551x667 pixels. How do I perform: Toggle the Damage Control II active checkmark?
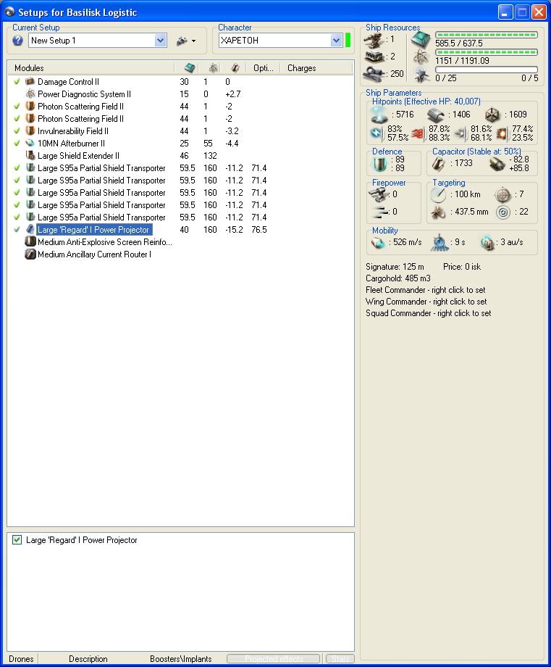coord(17,81)
